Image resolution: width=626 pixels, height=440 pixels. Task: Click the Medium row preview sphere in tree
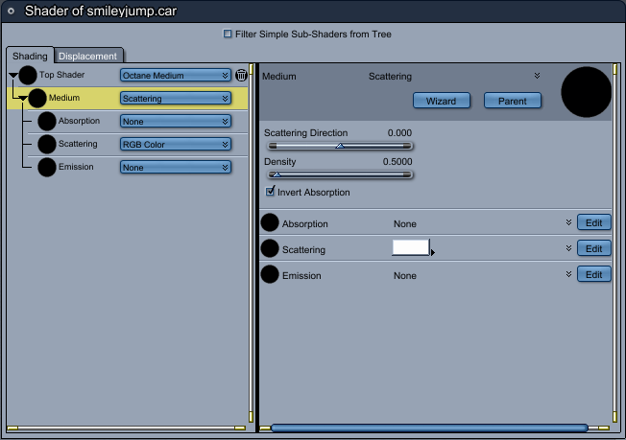37,99
